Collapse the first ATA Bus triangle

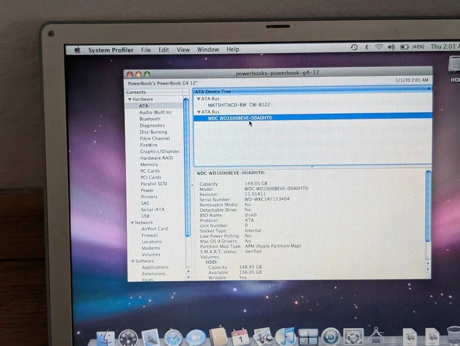click(199, 99)
